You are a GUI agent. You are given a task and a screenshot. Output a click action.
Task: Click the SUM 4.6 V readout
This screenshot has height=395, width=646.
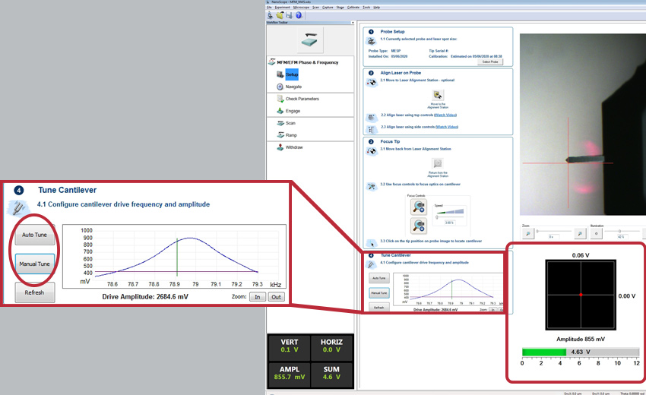click(331, 374)
